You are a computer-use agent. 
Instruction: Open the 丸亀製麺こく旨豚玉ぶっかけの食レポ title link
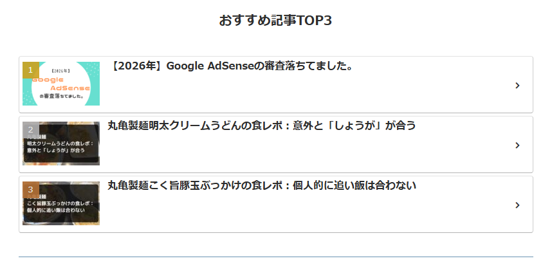(261, 185)
